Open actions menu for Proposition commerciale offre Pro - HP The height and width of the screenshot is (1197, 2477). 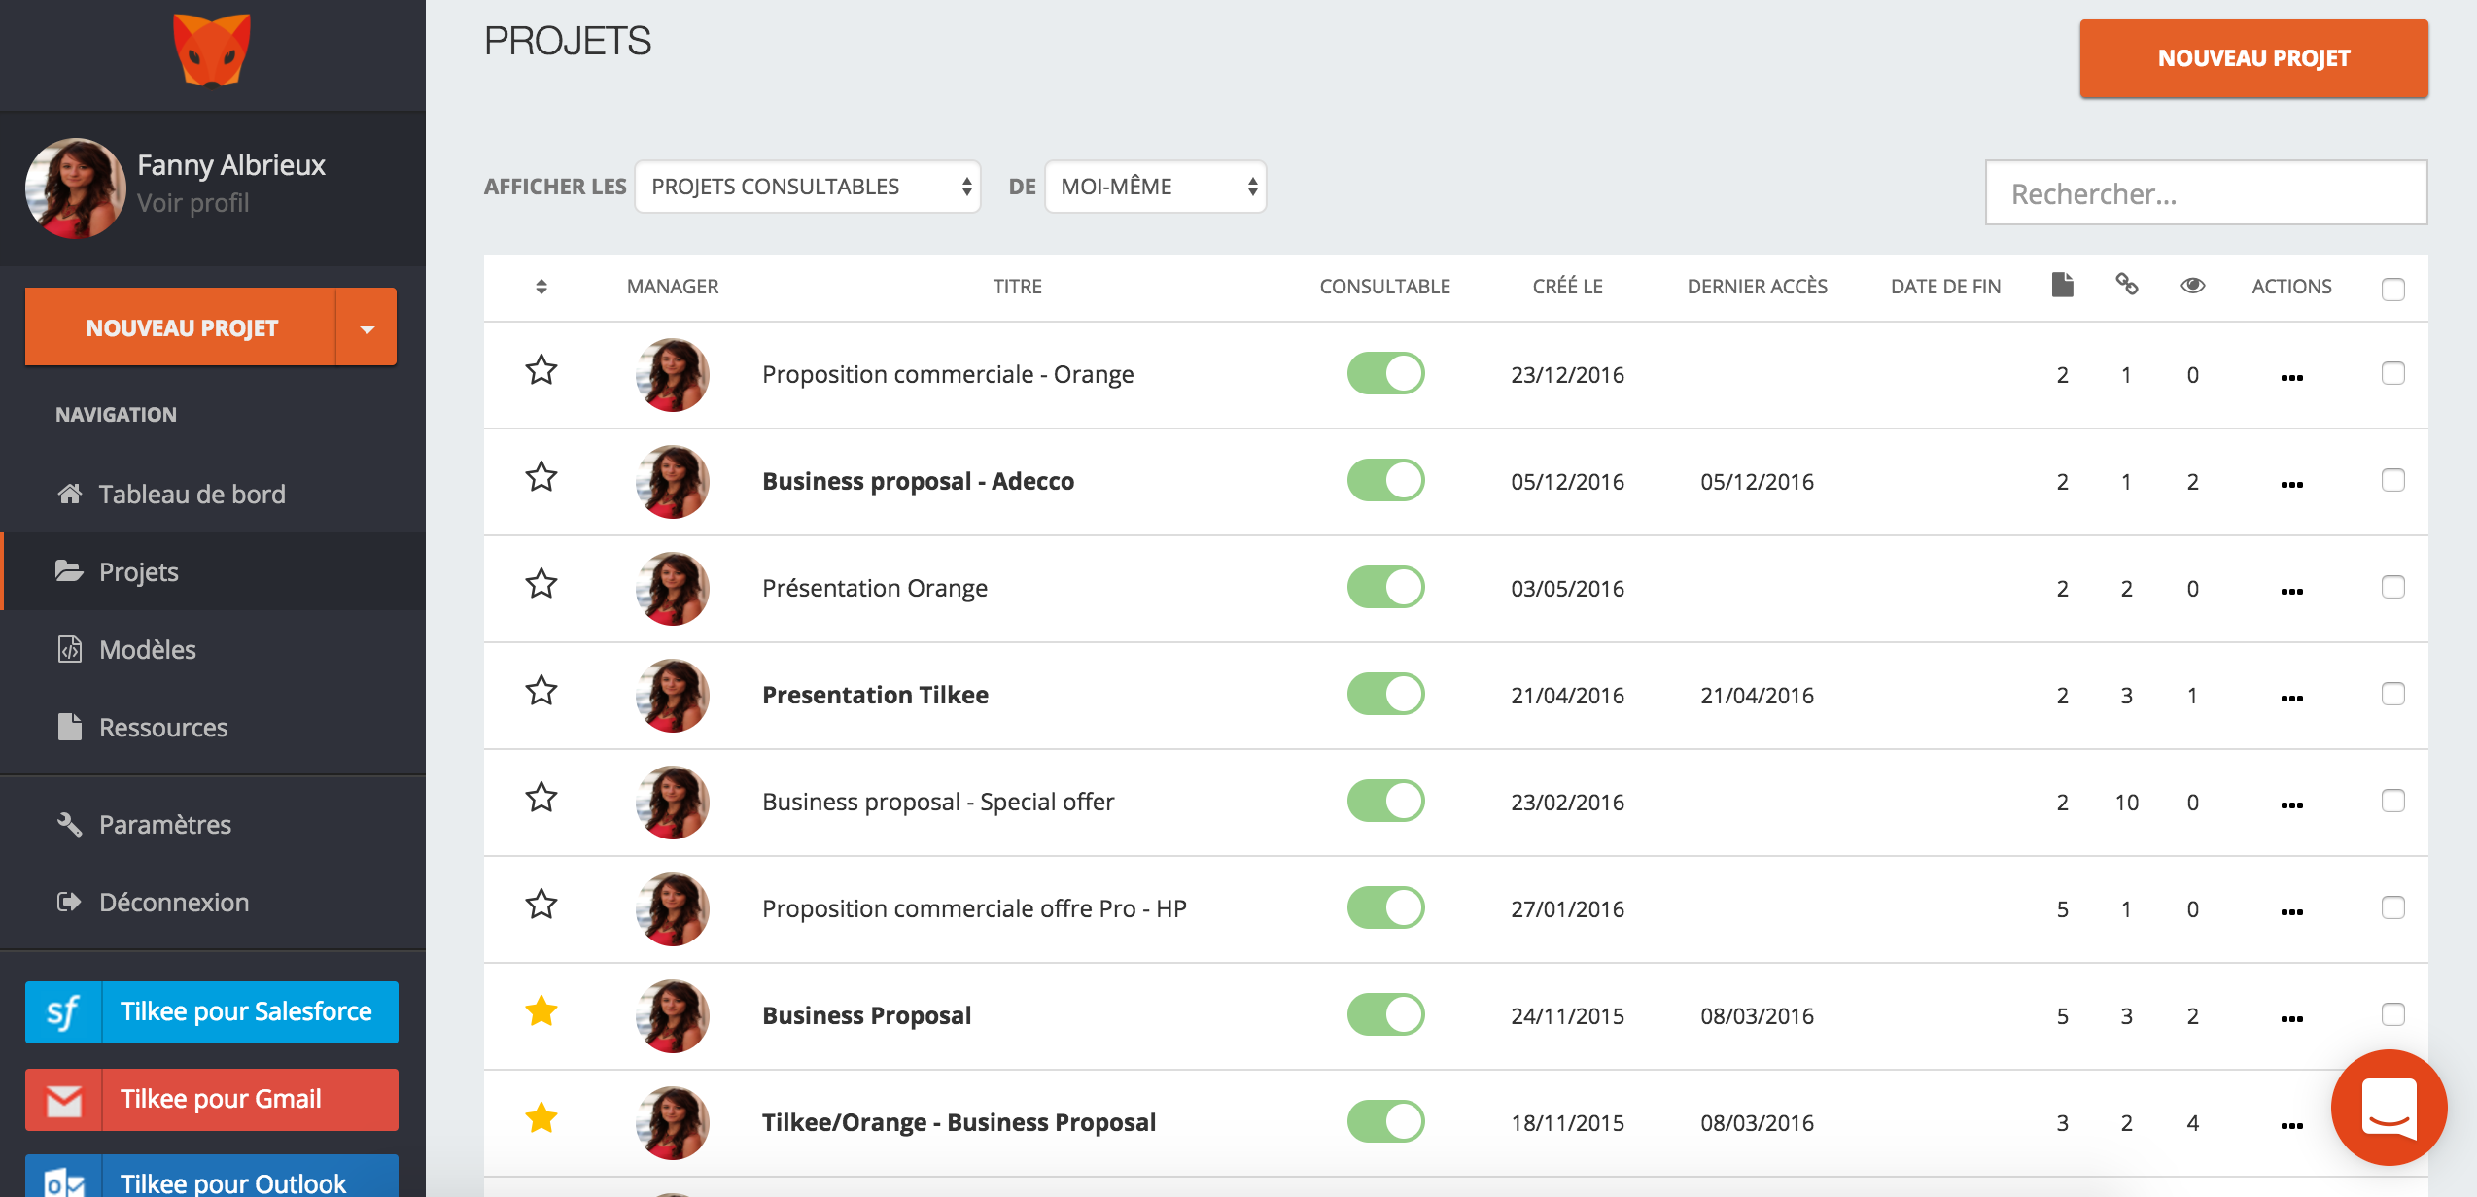pyautogui.click(x=2292, y=912)
